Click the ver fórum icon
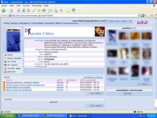Viewport: 157px width, 118px height. (5, 62)
